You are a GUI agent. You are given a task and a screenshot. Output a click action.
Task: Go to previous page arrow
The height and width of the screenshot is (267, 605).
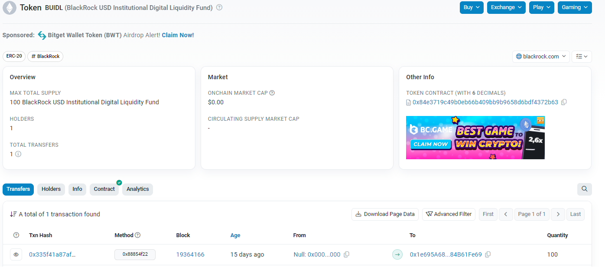506,214
